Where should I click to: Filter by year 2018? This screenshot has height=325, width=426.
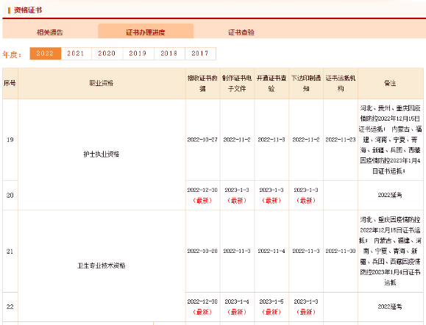169,54
